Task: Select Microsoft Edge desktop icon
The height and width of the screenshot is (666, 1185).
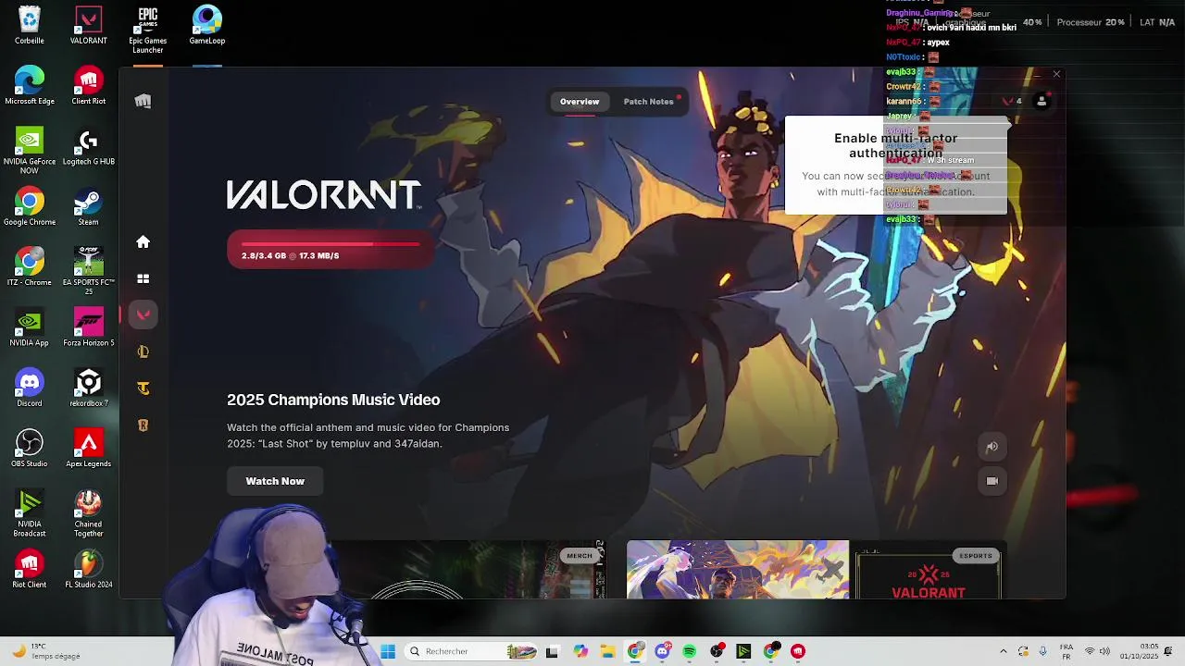Action: click(30, 86)
